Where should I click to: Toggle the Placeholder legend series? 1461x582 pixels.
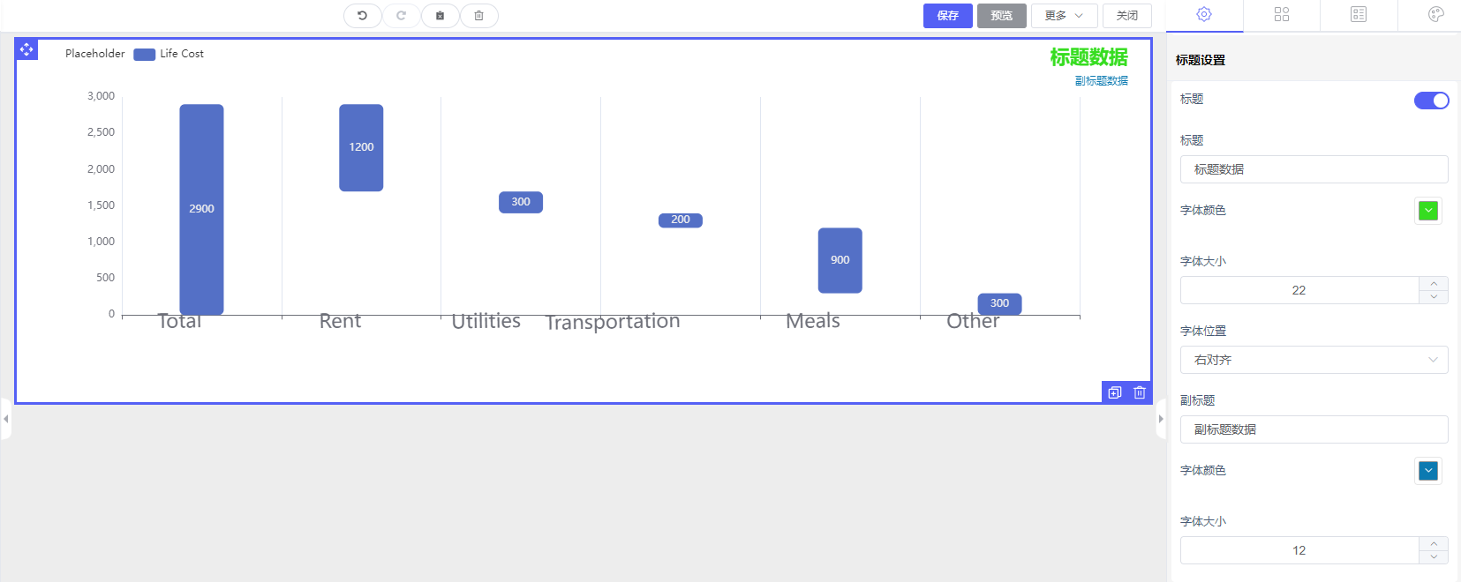94,54
